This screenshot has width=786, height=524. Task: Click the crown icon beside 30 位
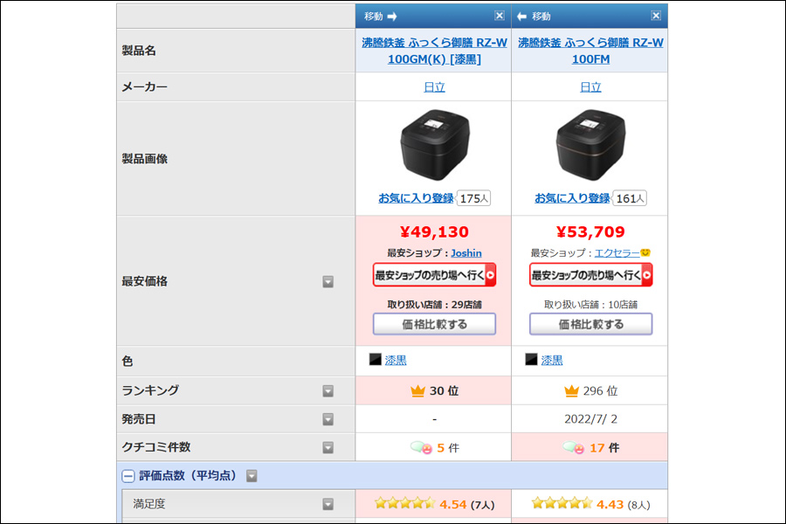pyautogui.click(x=417, y=390)
